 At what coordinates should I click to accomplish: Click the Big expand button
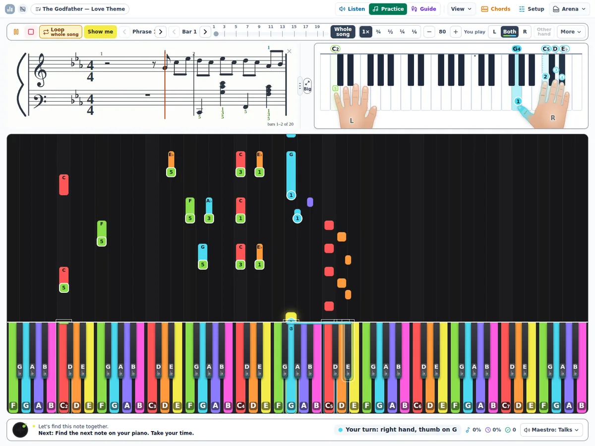(x=307, y=86)
